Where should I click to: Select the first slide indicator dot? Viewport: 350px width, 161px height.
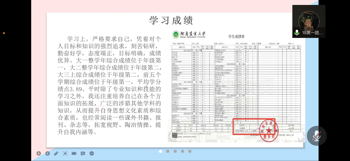tap(160, 151)
